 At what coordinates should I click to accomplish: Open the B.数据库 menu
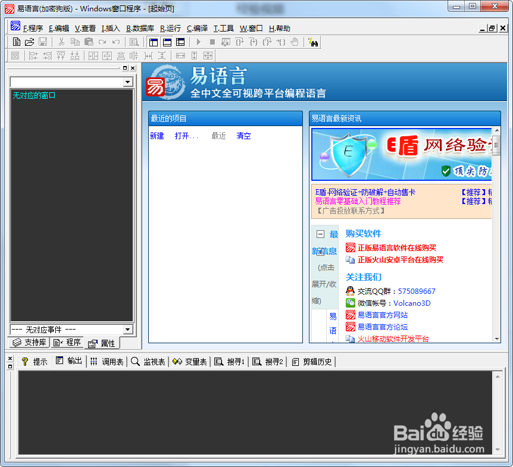140,29
